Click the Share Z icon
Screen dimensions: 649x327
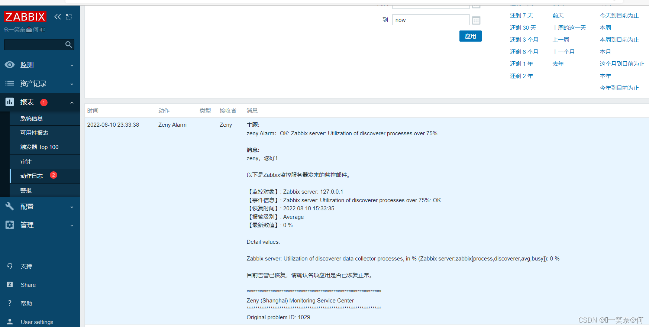[x=10, y=285]
